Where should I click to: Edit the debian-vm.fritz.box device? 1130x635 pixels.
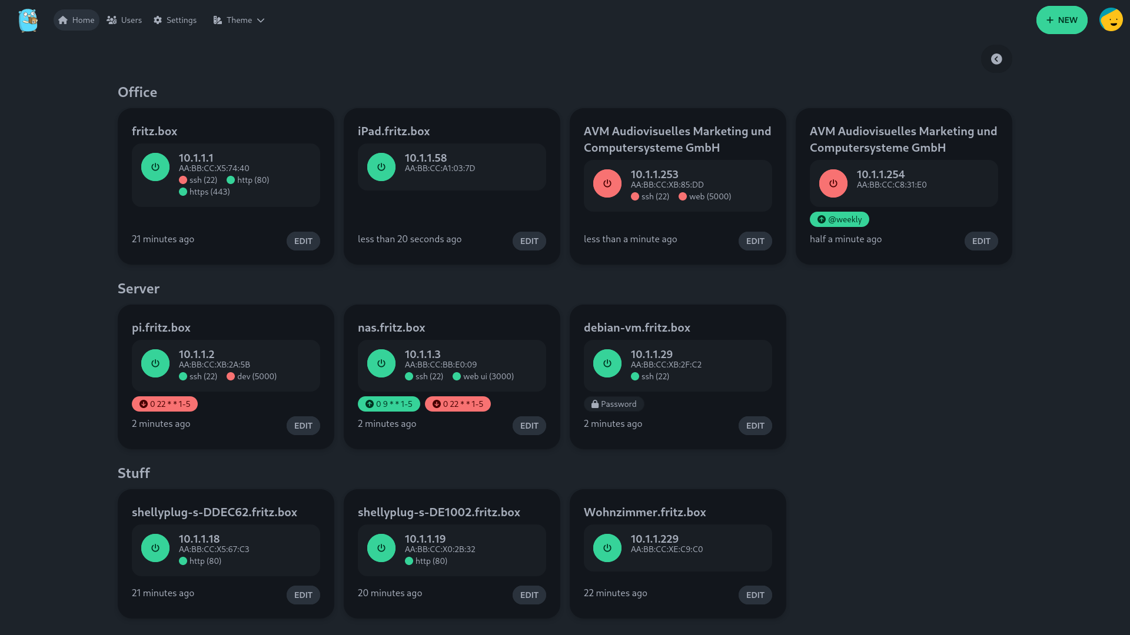(755, 426)
